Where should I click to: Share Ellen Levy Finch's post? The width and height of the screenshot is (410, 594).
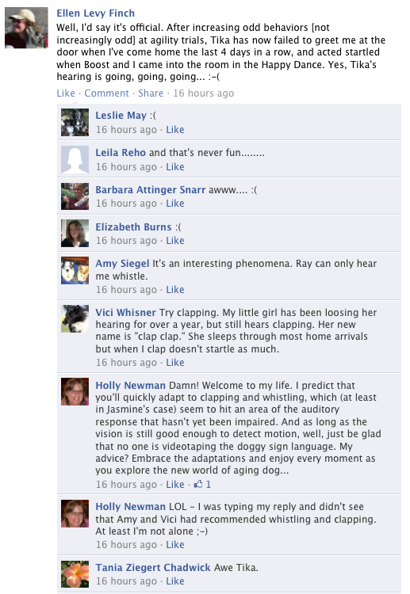151,93
